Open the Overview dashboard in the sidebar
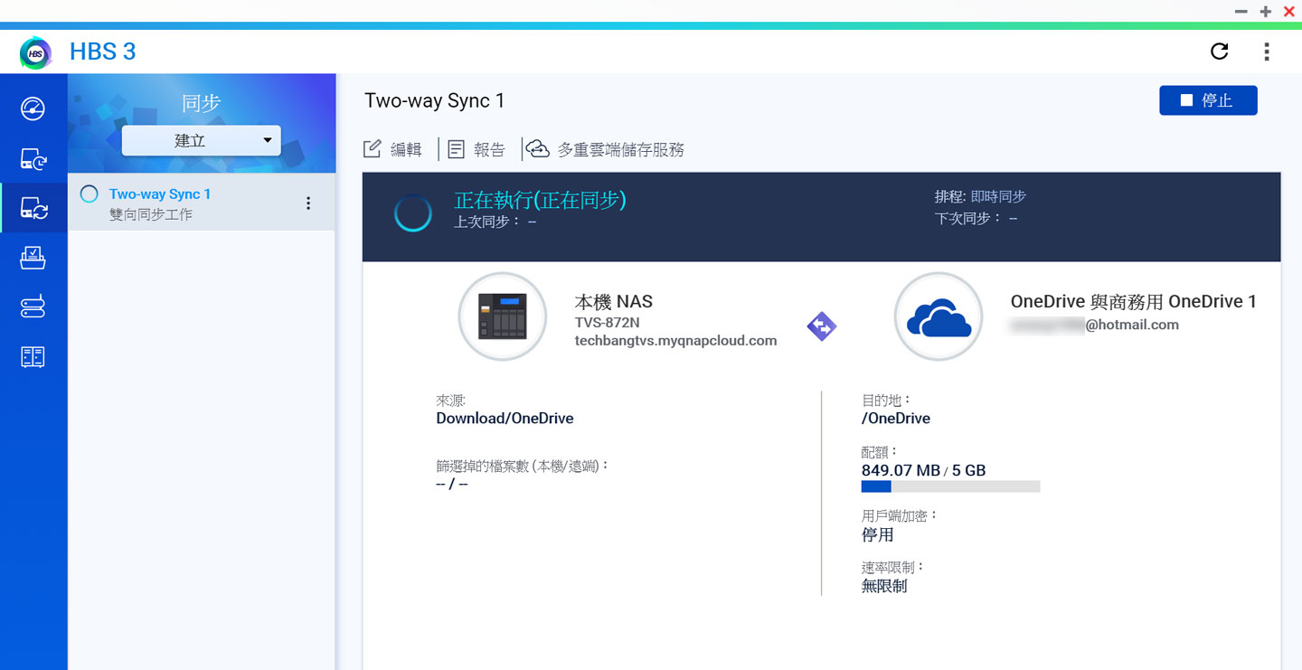Screen dimensions: 1302x670 point(33,109)
